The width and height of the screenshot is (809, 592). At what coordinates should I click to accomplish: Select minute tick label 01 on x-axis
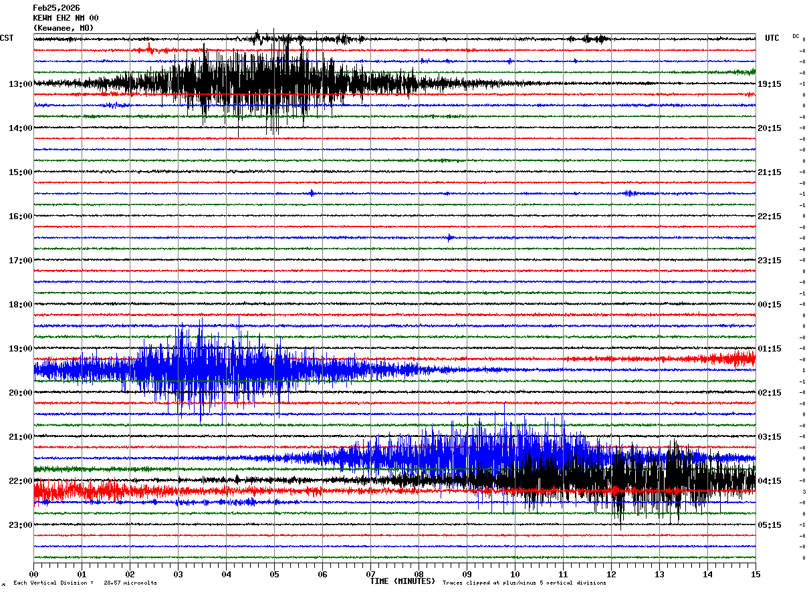pyautogui.click(x=82, y=574)
